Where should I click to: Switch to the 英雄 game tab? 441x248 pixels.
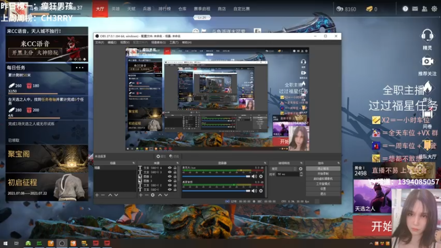click(x=116, y=9)
